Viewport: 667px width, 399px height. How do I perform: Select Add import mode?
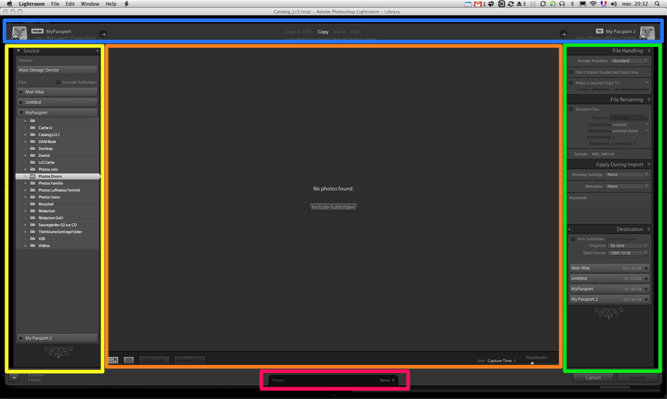355,32
